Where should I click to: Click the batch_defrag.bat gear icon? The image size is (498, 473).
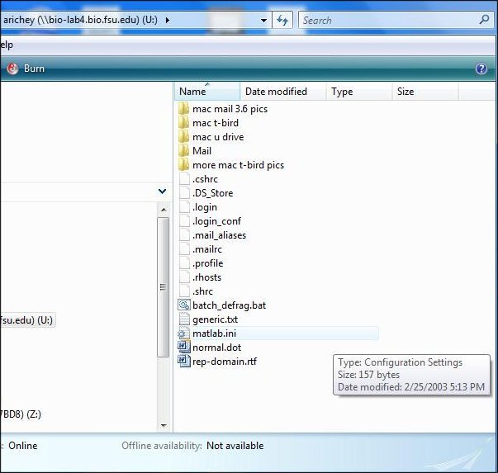coord(184,305)
